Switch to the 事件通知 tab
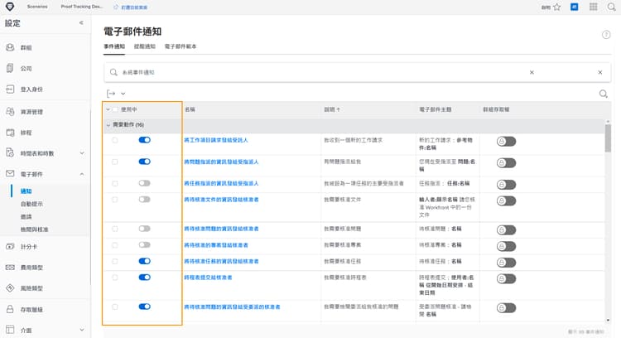Image resolution: width=621 pixels, height=338 pixels. 114,46
